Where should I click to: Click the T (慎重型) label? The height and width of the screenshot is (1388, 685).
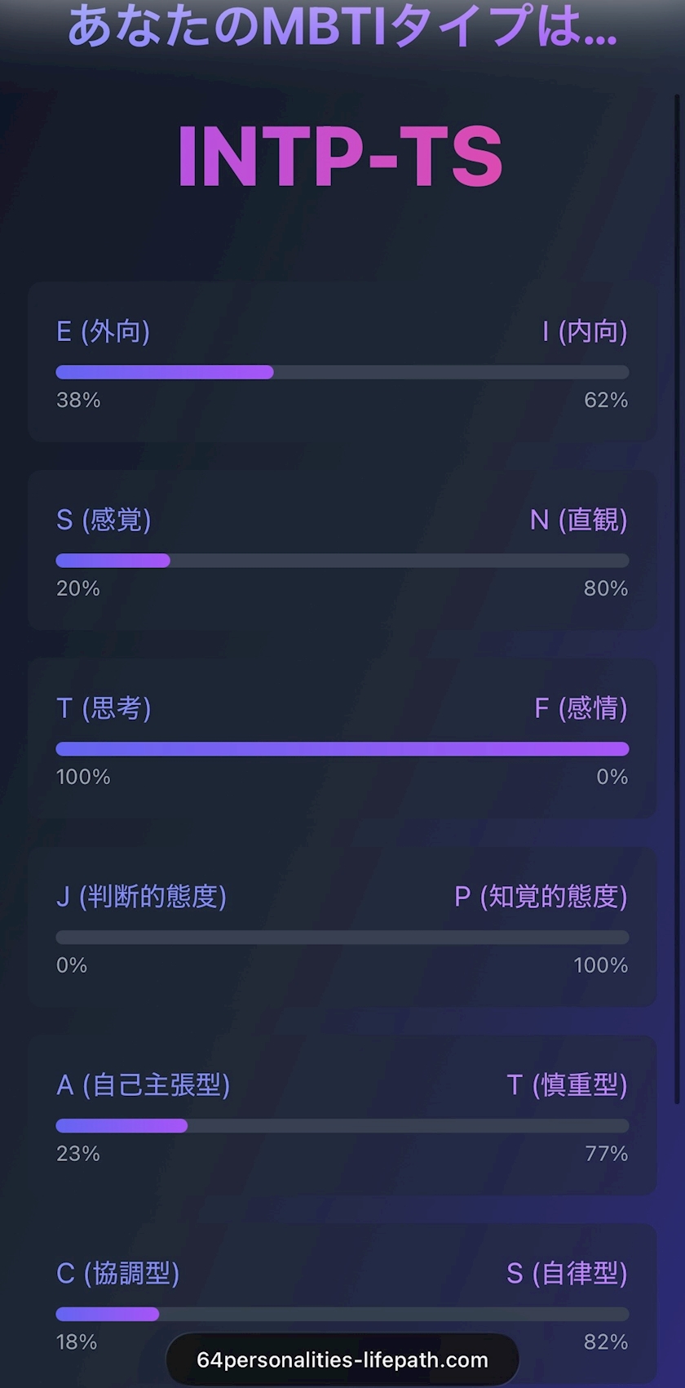pyautogui.click(x=567, y=1085)
